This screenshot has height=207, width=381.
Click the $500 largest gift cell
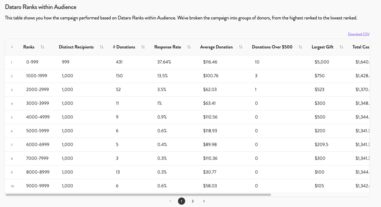(x=320, y=117)
